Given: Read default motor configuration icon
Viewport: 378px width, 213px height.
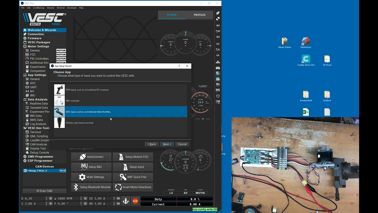Looking at the screenshot, I should (x=218, y=31).
